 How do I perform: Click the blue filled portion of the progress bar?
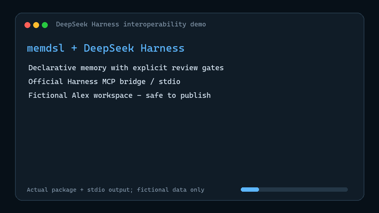(250, 190)
